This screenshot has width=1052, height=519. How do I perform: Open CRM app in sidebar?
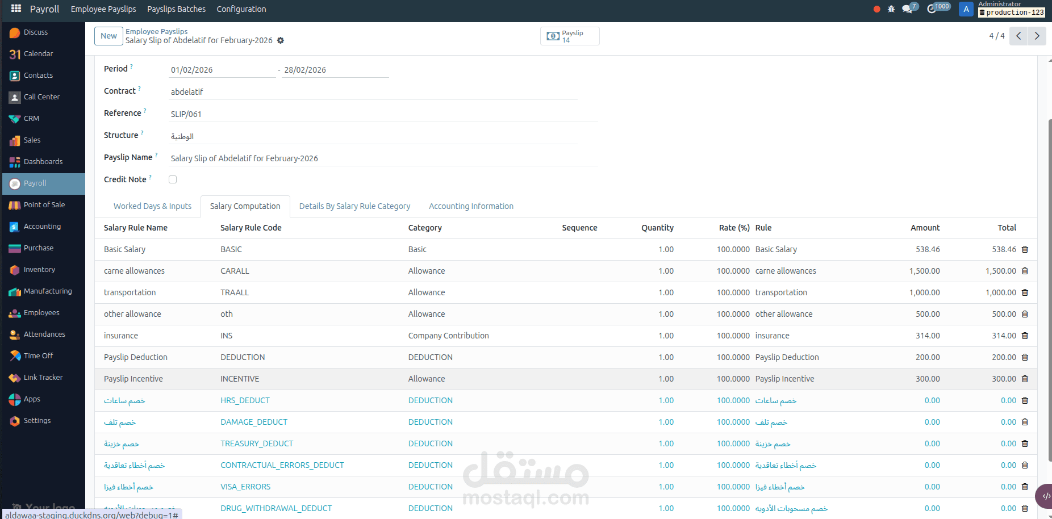(44, 119)
